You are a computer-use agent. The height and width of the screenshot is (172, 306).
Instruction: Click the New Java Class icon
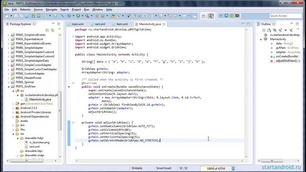coord(103,16)
